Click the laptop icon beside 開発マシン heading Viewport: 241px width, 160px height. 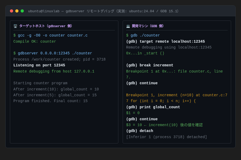click(x=128, y=26)
